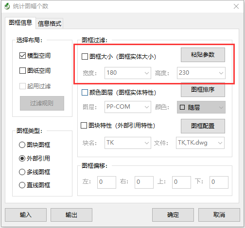Open the 图层 dropdown showing PP-COM
The image size is (245, 228).
tap(128, 107)
